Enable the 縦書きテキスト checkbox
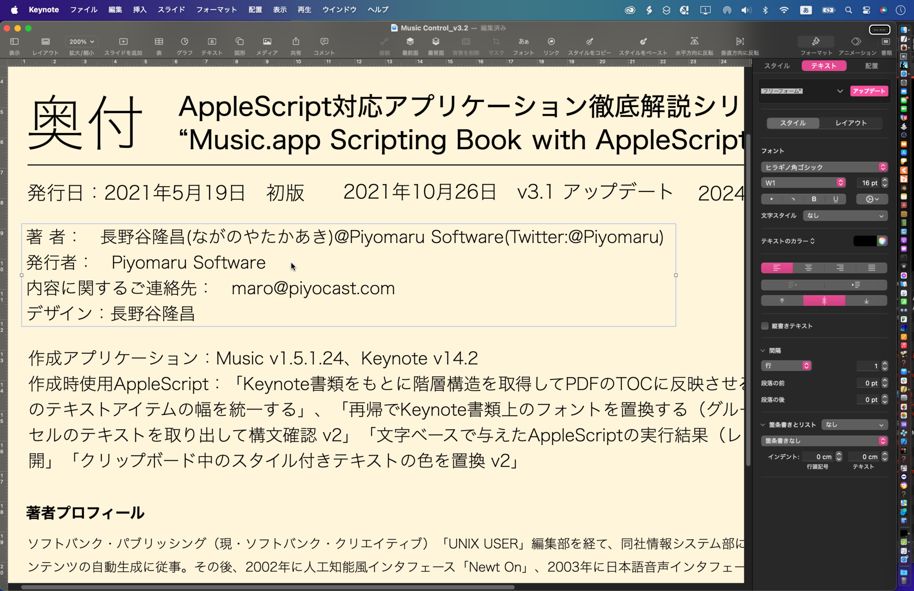Screen dimensions: 914x591 point(764,326)
